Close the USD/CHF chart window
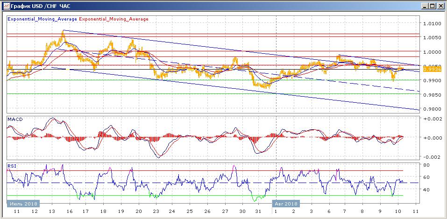 click(440, 6)
